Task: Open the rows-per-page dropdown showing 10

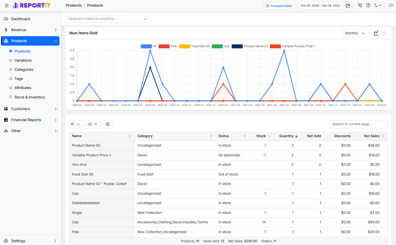Action: point(75,124)
